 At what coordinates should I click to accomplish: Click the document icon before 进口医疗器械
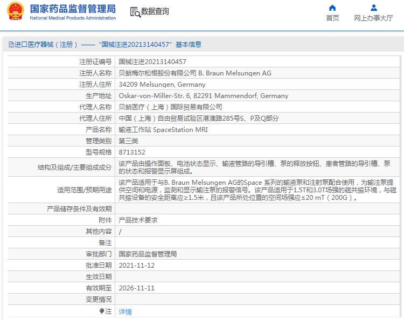coord(11,45)
